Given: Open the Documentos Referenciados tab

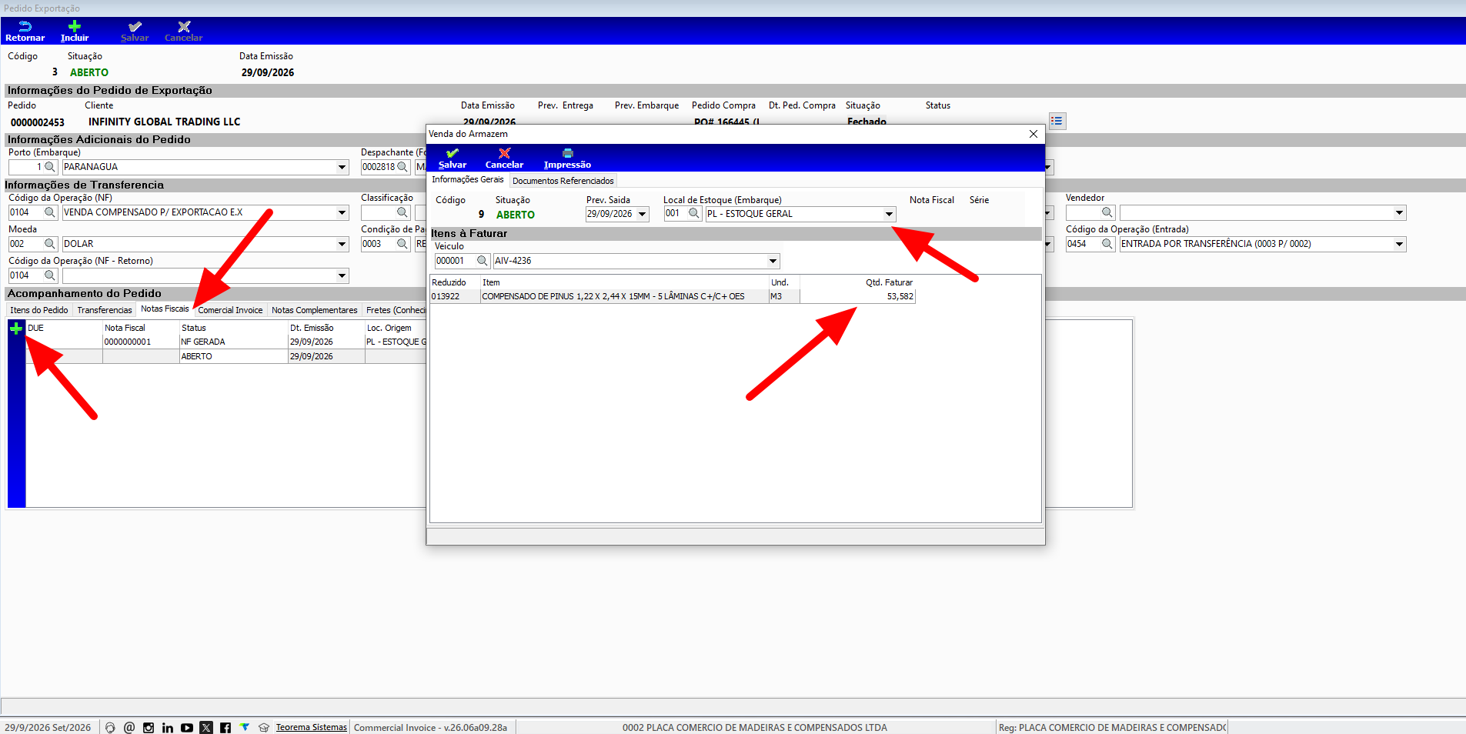Looking at the screenshot, I should point(563,181).
